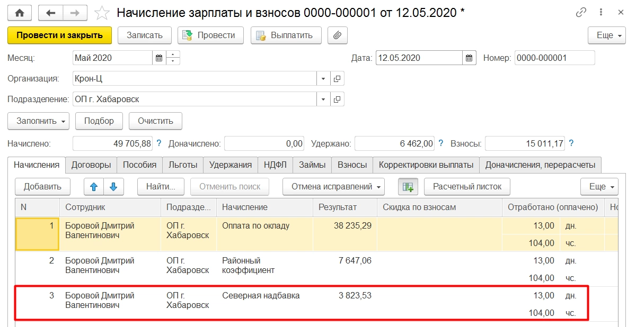The image size is (636, 327).
Task: Increase the month using stepper arrows
Action: tap(173, 54)
